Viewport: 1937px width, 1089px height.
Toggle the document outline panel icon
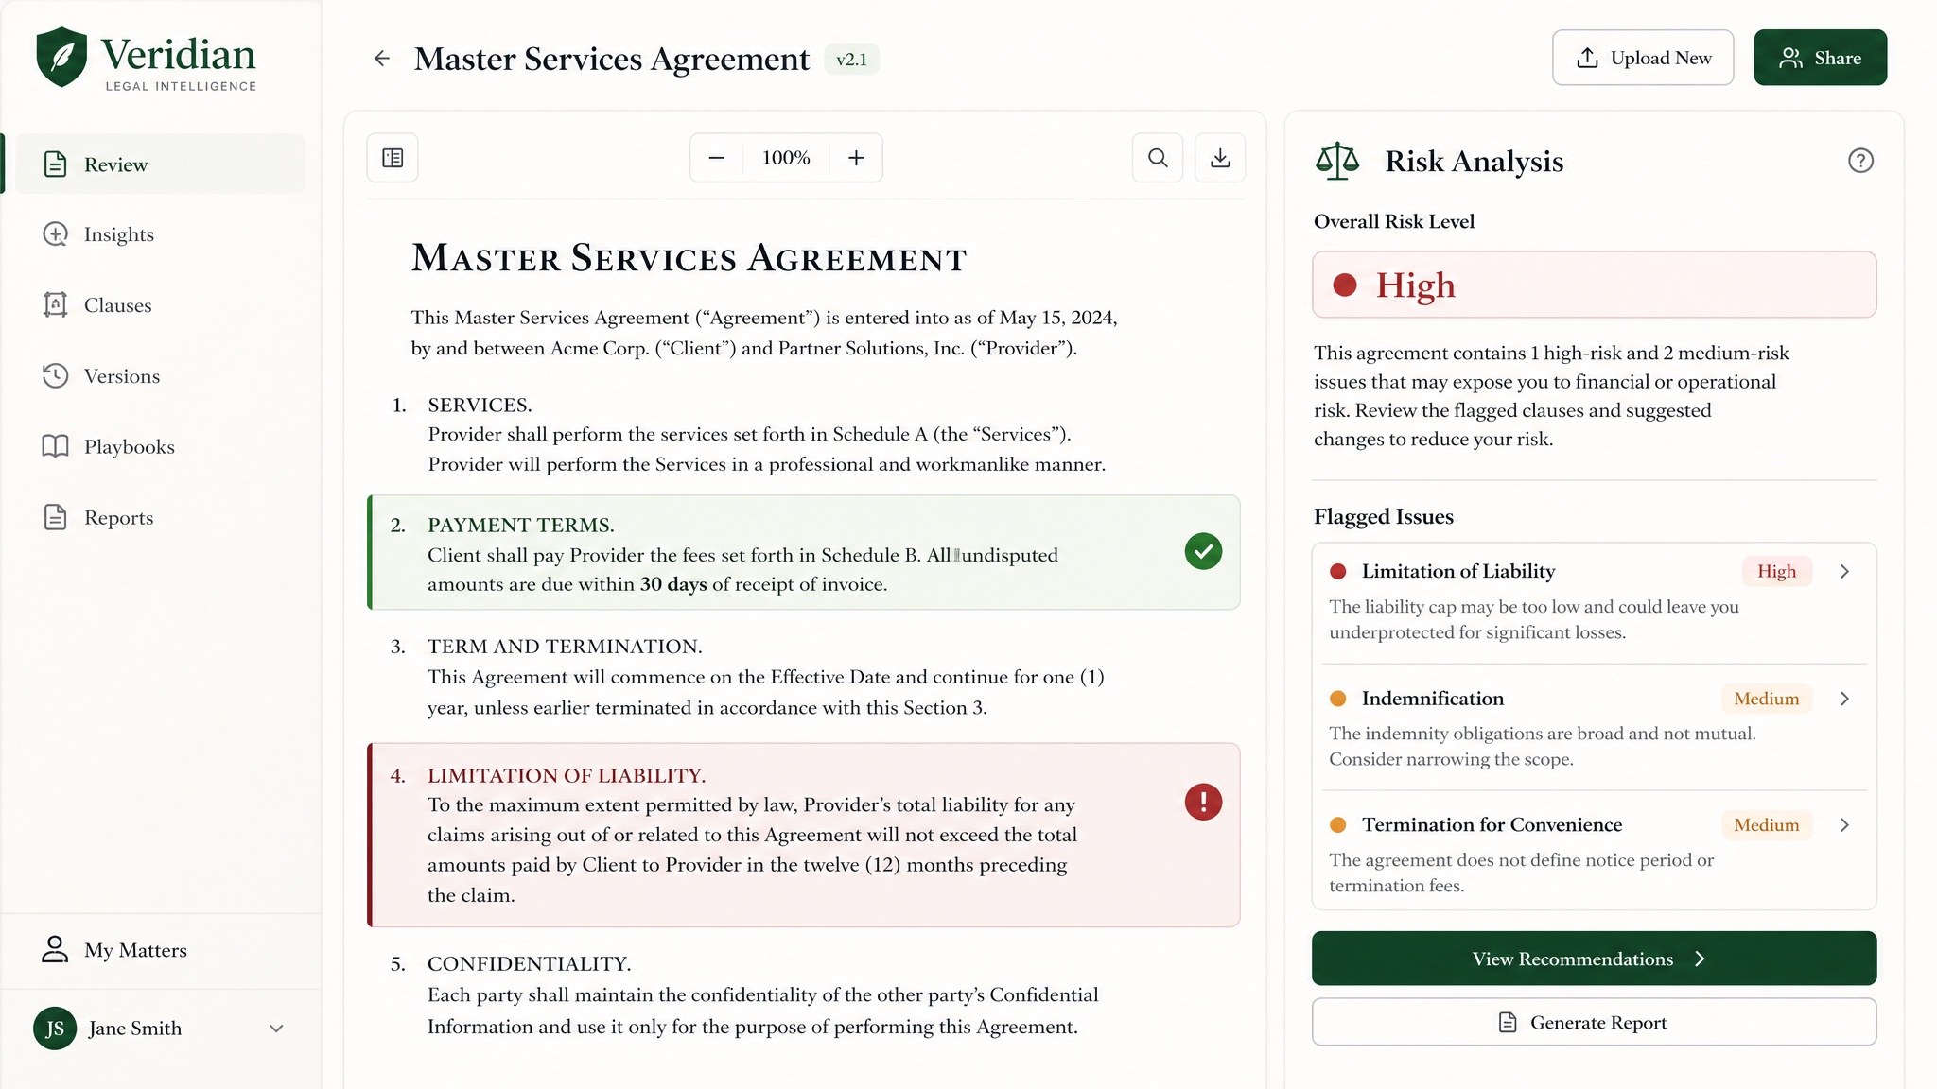click(393, 158)
